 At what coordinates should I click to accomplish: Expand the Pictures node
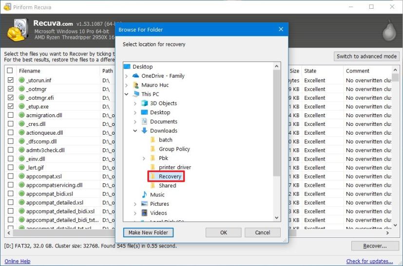(135, 204)
